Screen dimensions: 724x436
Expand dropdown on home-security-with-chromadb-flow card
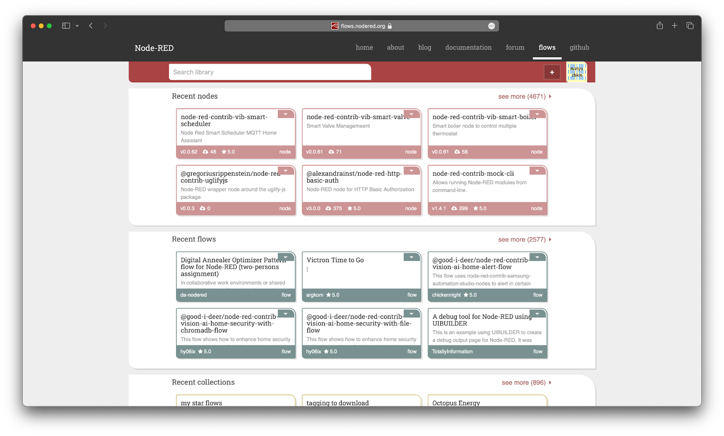tap(286, 314)
